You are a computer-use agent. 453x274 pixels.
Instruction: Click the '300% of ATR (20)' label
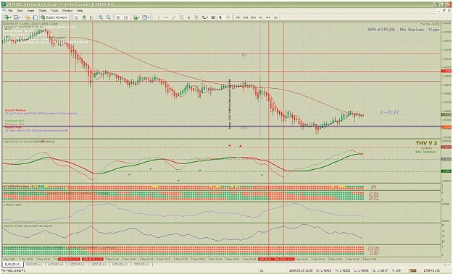[x=381, y=30]
